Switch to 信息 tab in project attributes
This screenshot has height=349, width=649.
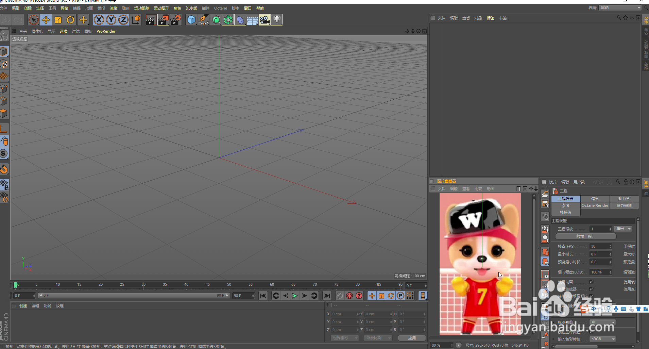pyautogui.click(x=595, y=199)
